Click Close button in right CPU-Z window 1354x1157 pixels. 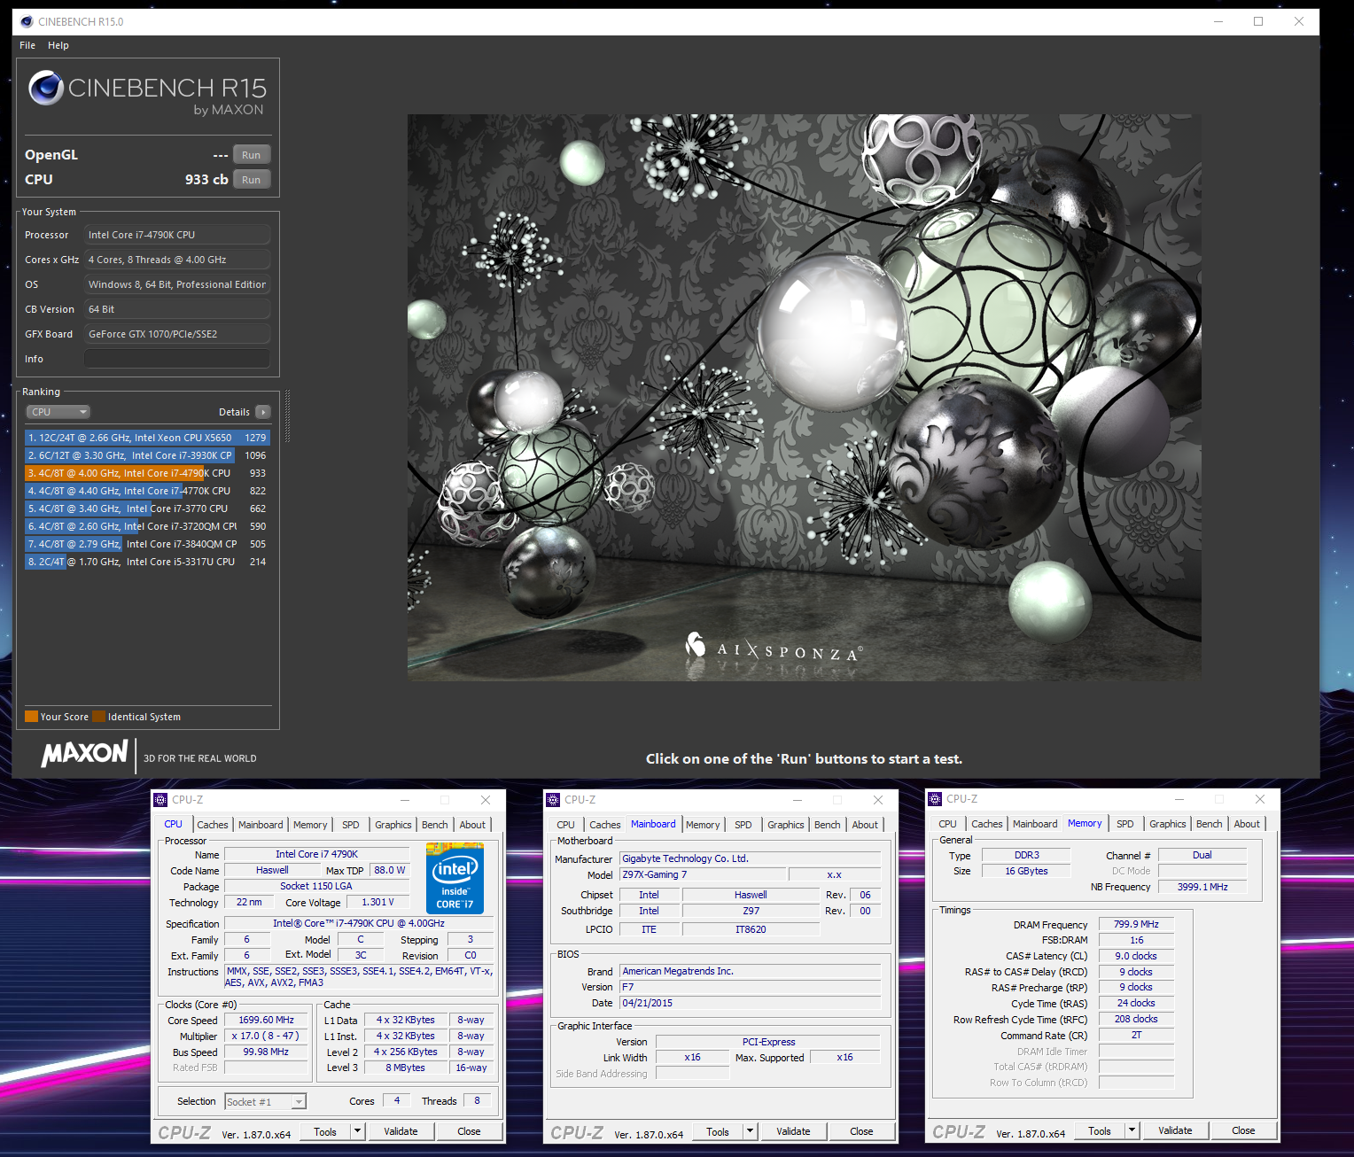(x=1243, y=1130)
